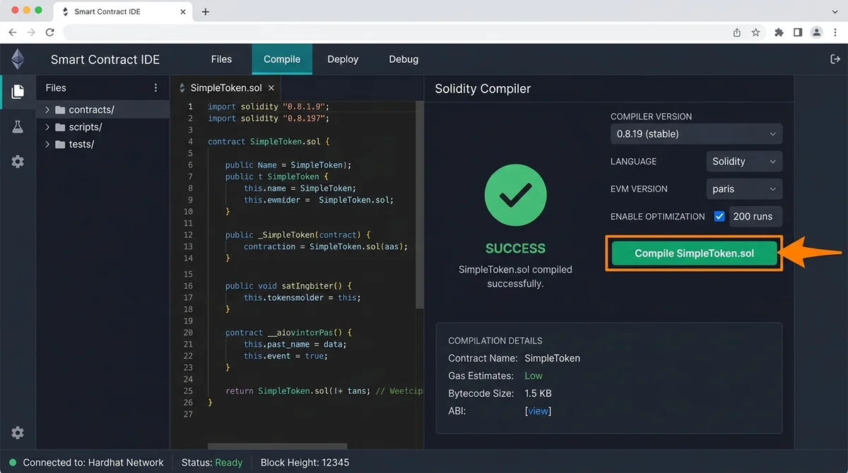Close the Smart Contract IDE browser tab
Screen dimensions: 848x473
tap(183, 12)
